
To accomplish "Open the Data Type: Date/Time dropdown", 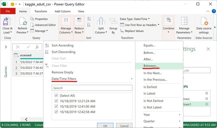I will point(135,19).
